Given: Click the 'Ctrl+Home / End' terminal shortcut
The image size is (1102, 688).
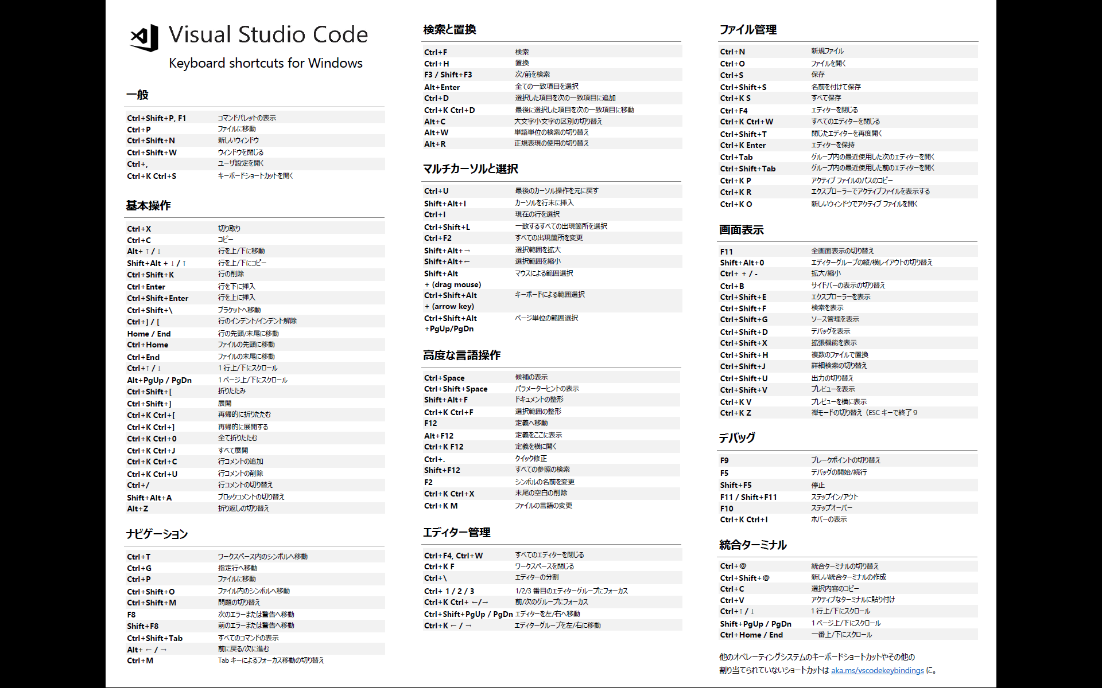Looking at the screenshot, I should coord(751,635).
